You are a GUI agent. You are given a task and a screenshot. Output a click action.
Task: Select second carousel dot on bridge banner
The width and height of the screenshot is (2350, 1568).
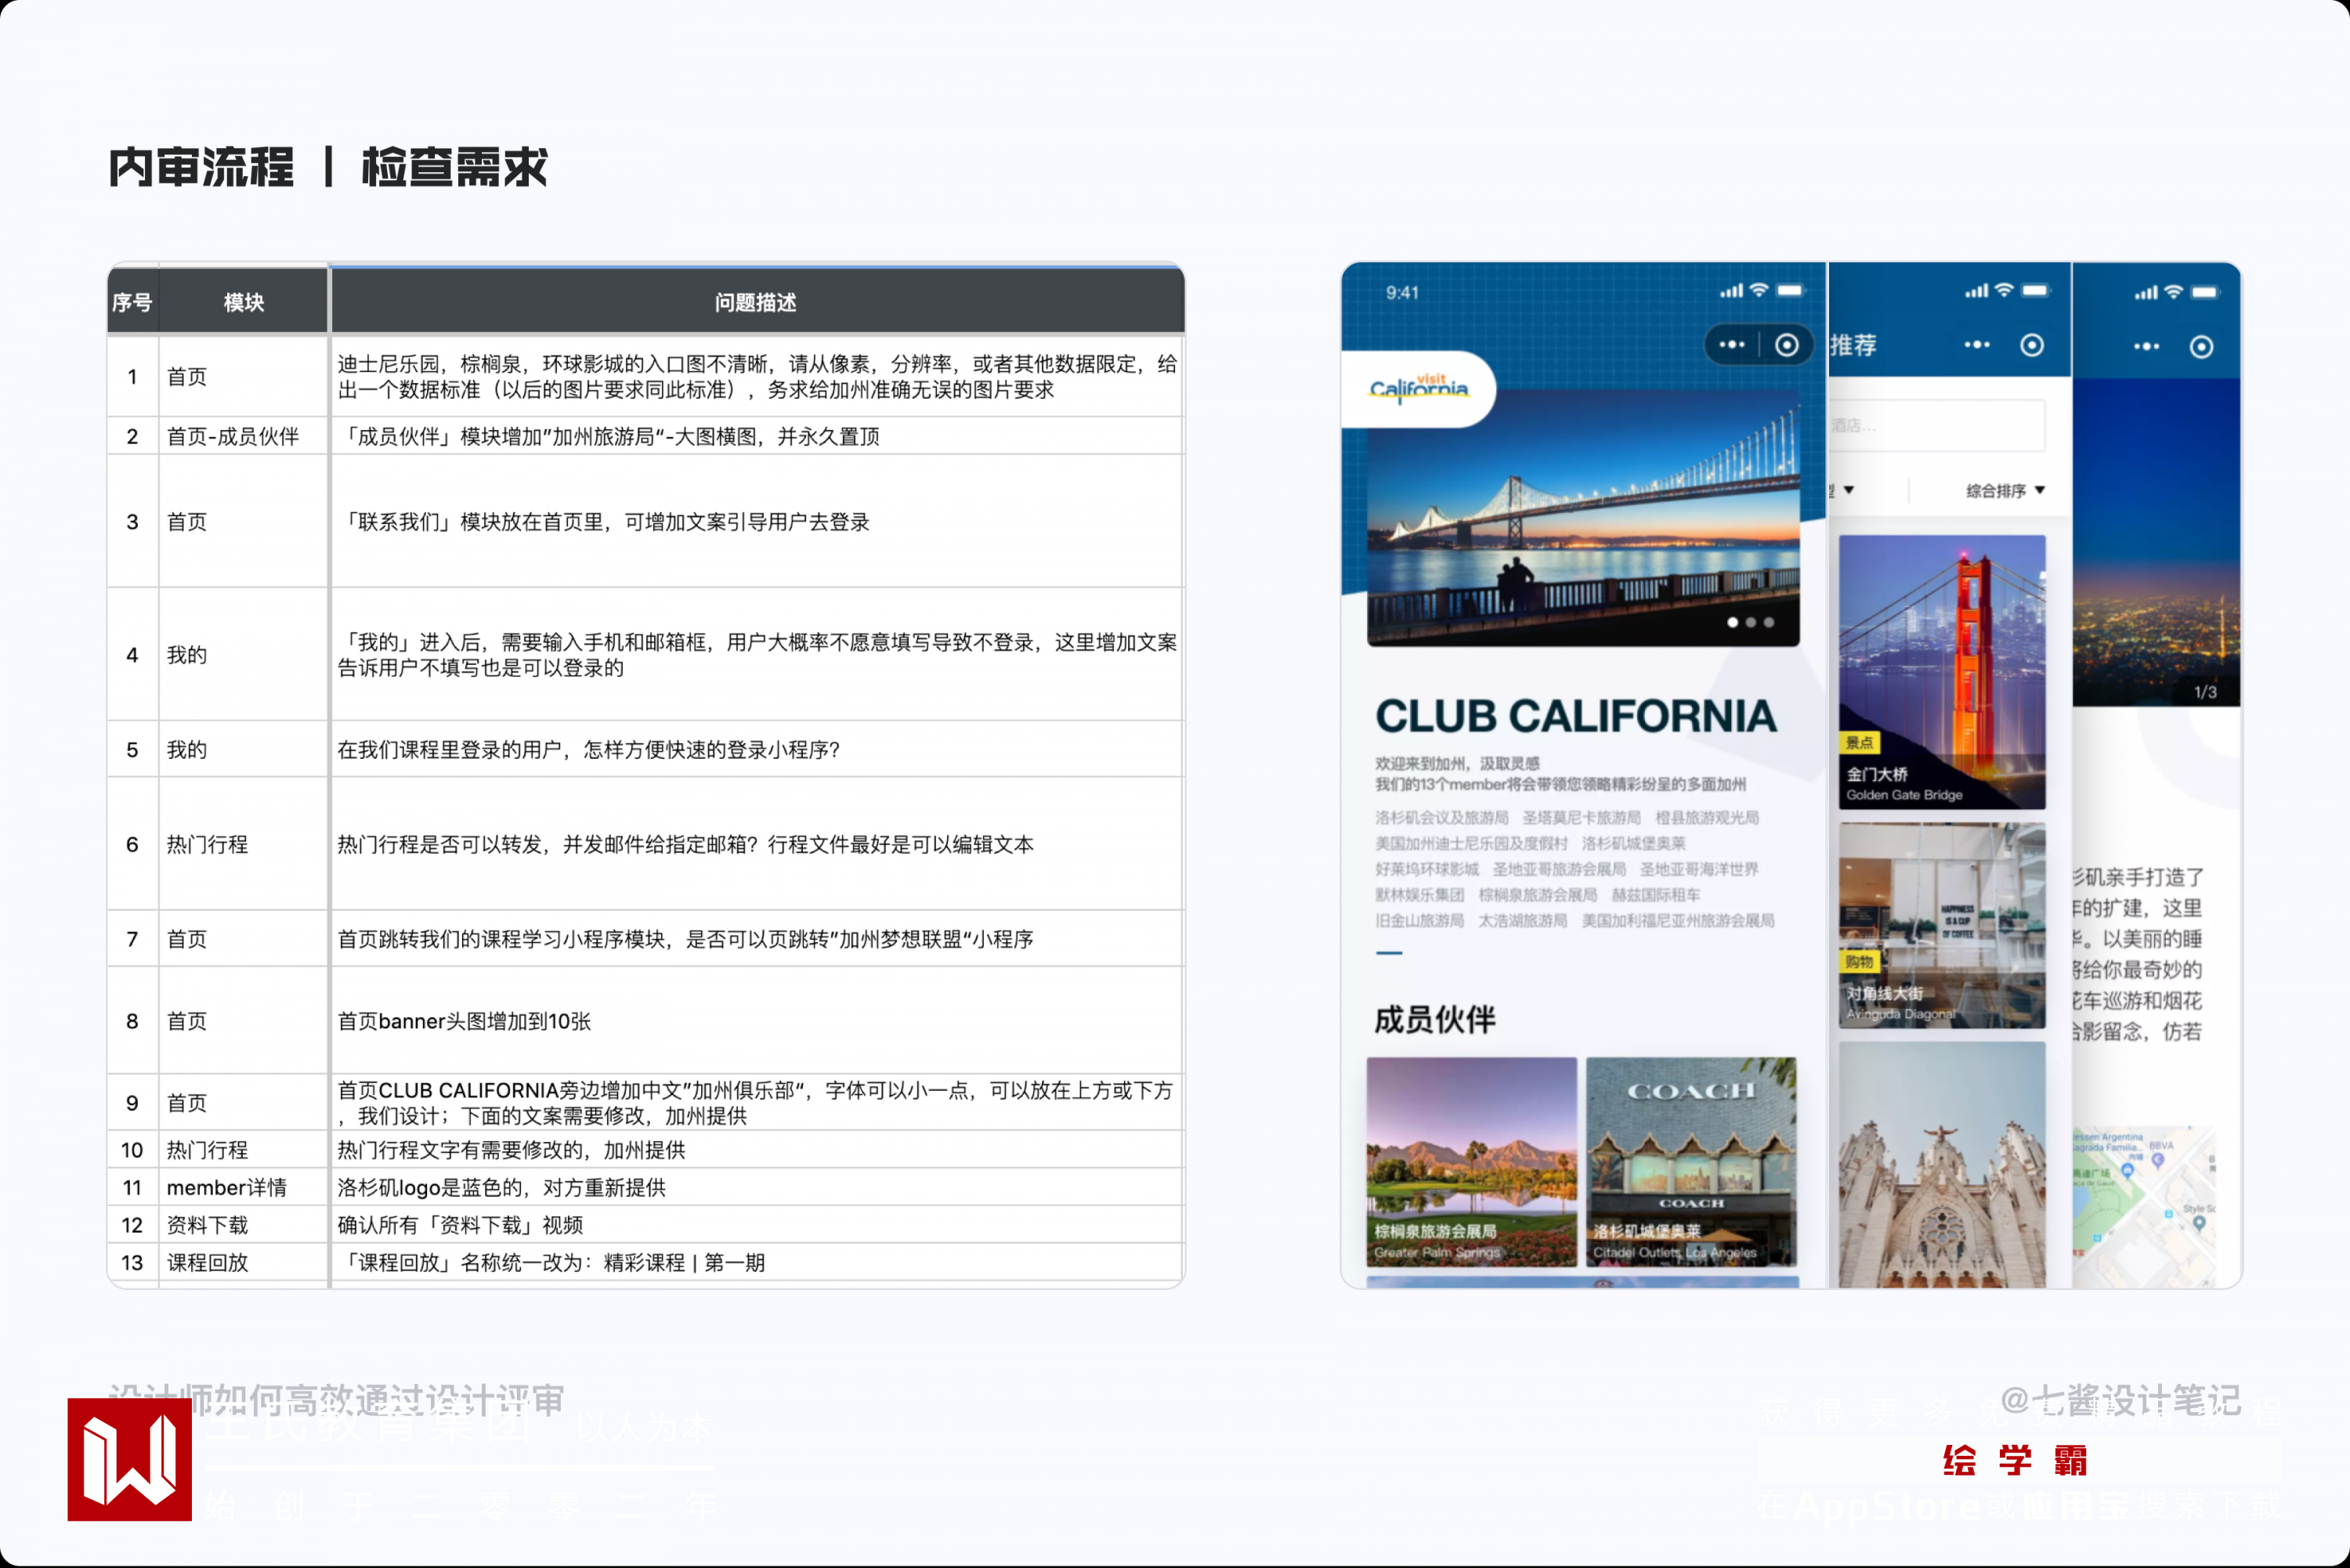(x=1750, y=622)
